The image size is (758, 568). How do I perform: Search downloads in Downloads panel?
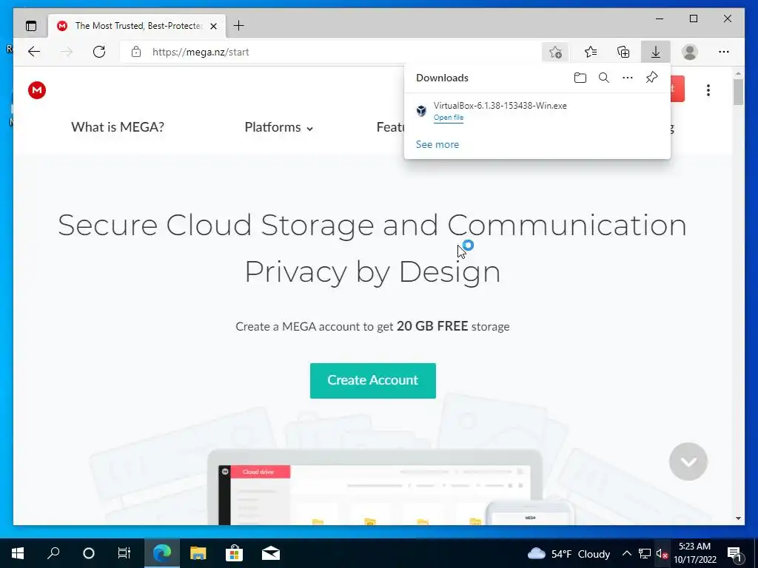coord(604,78)
